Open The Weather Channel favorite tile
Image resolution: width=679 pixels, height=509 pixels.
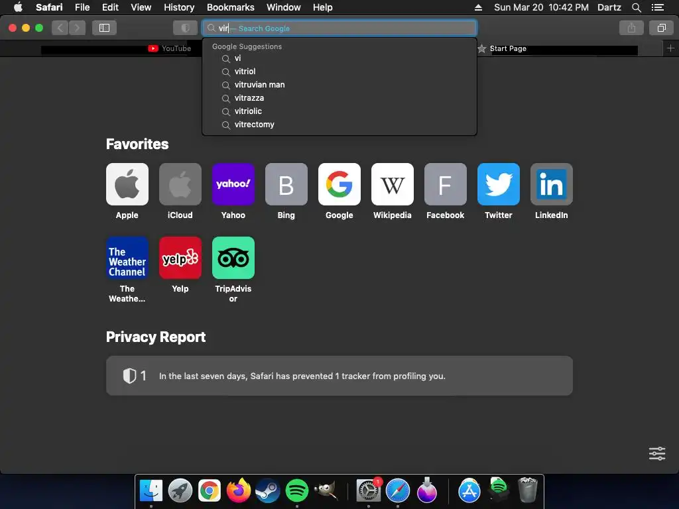[127, 258]
